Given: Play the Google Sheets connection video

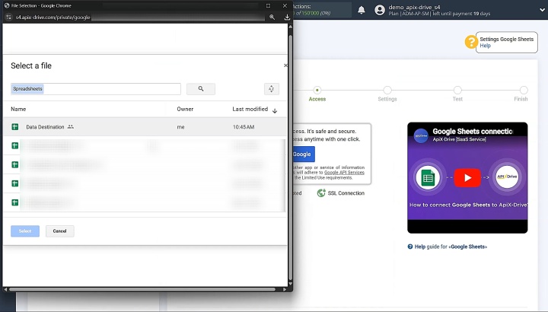Looking at the screenshot, I should point(467,178).
